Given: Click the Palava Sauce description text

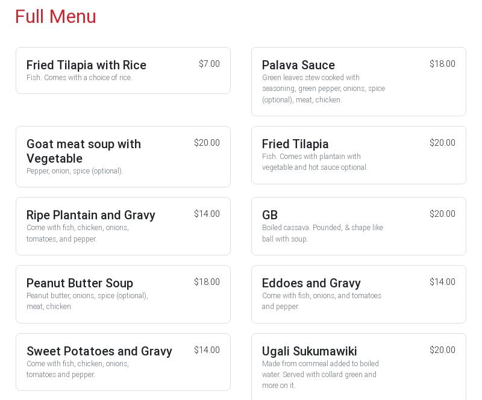Looking at the screenshot, I should coord(324,89).
